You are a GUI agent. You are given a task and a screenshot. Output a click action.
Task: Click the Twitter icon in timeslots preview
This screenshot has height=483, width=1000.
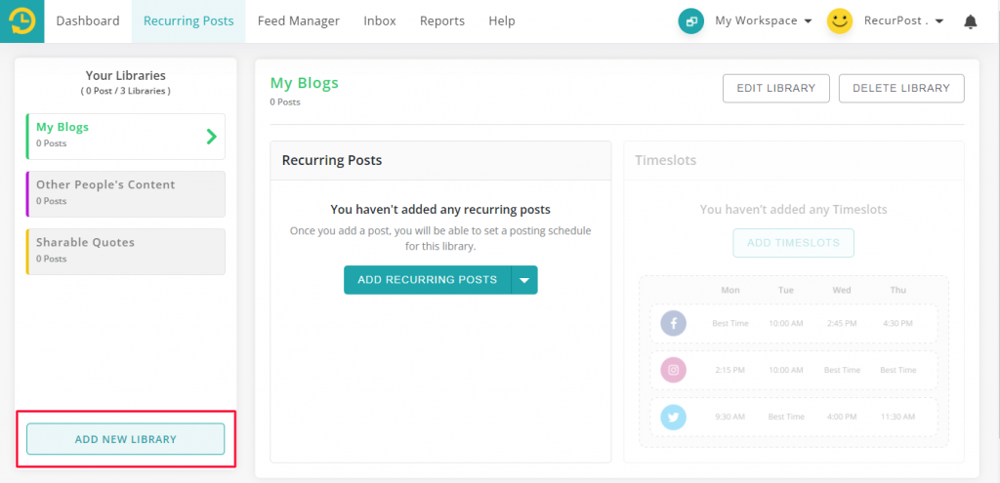[674, 417]
